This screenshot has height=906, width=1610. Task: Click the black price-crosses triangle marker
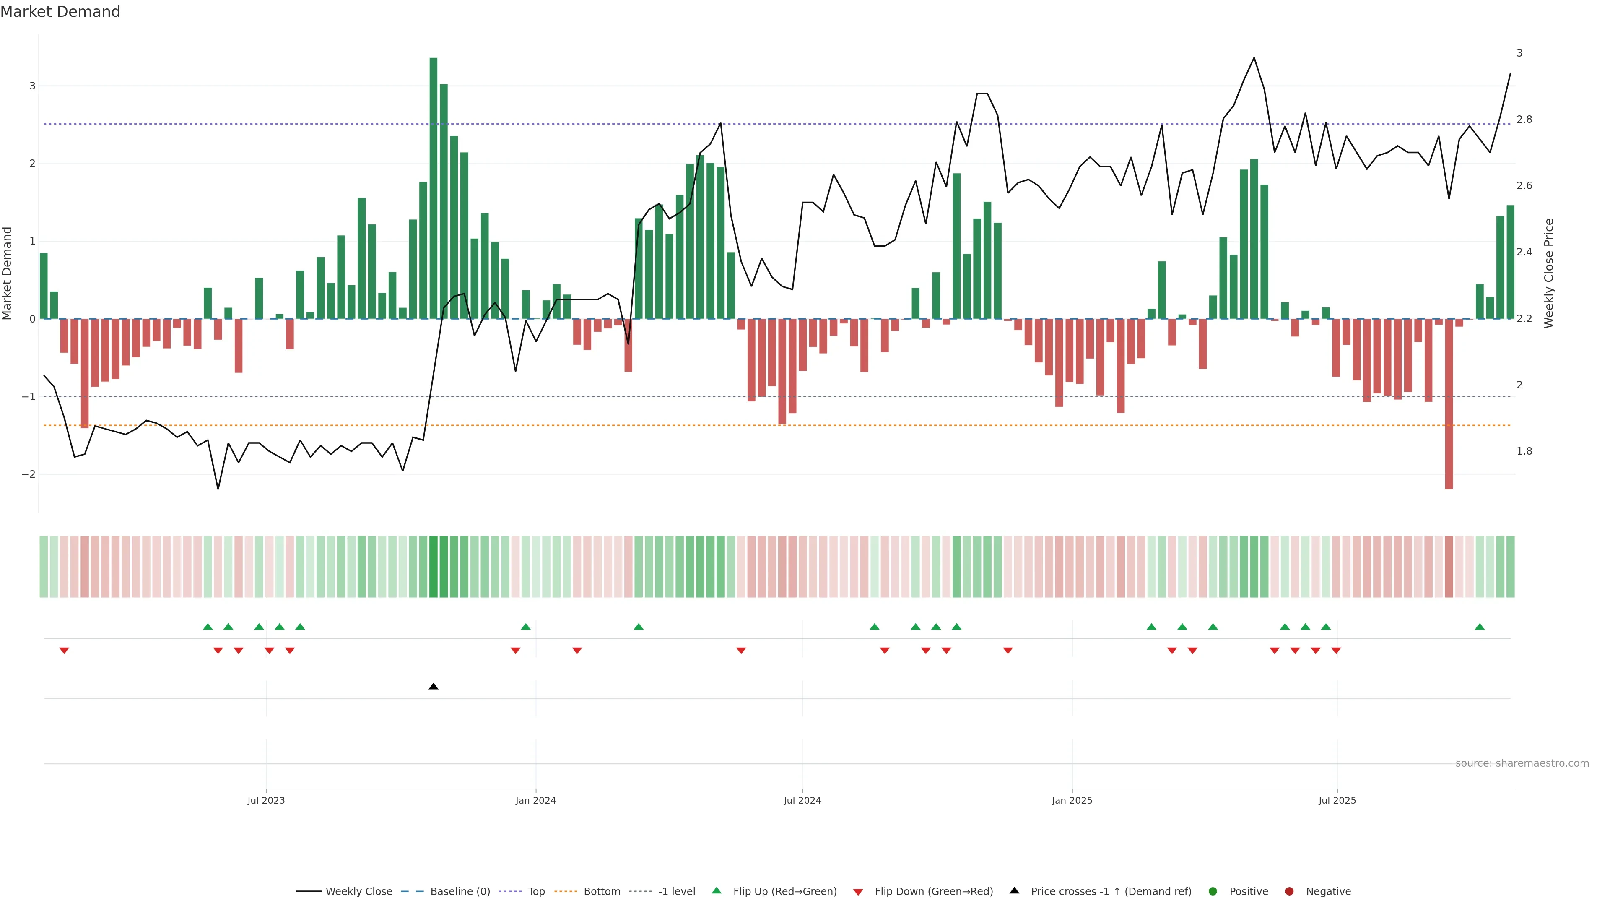click(433, 687)
